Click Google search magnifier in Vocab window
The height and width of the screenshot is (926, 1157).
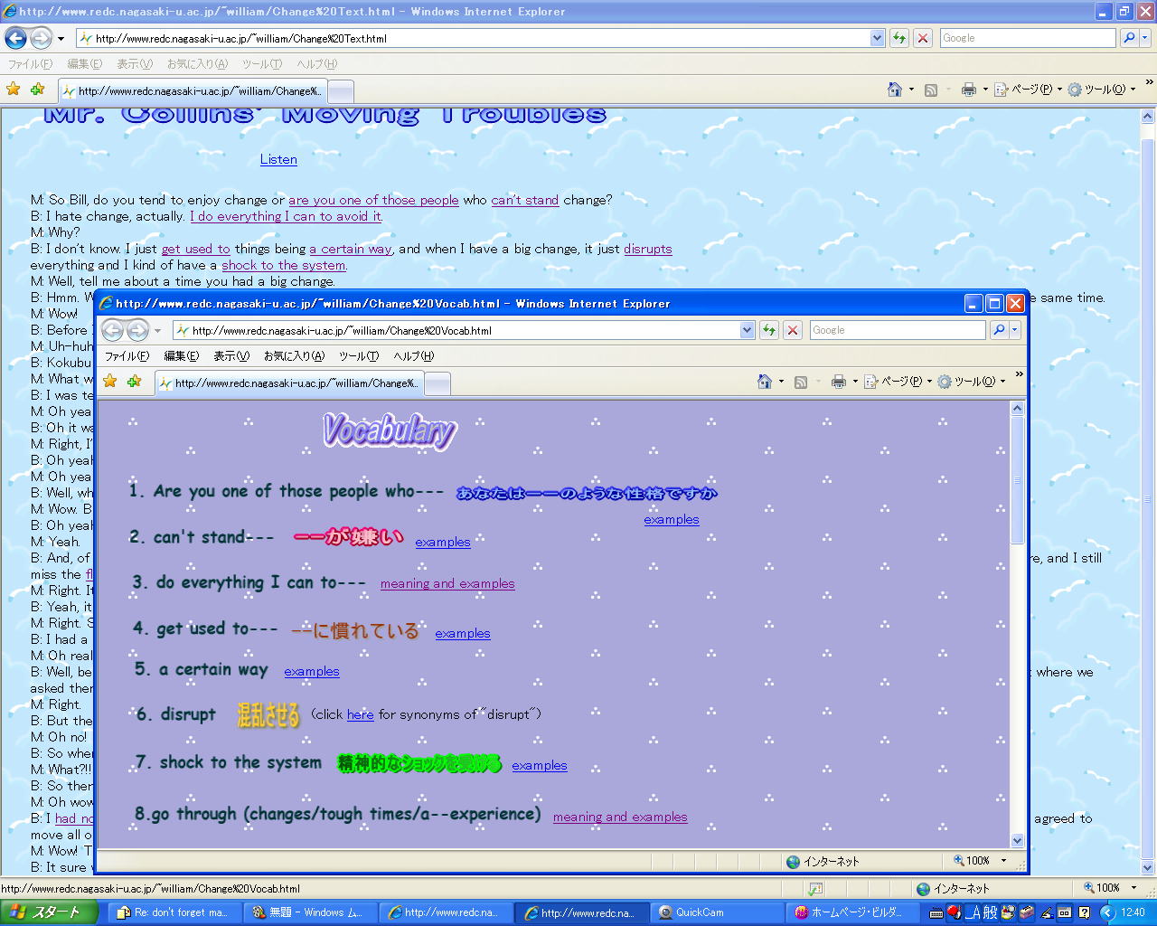point(999,330)
